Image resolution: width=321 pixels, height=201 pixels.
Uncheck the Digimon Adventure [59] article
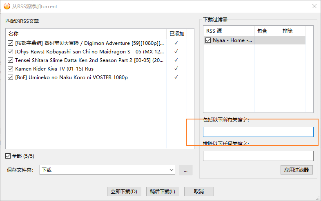(x=11, y=43)
